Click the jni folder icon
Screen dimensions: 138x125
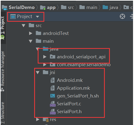tap(45, 72)
